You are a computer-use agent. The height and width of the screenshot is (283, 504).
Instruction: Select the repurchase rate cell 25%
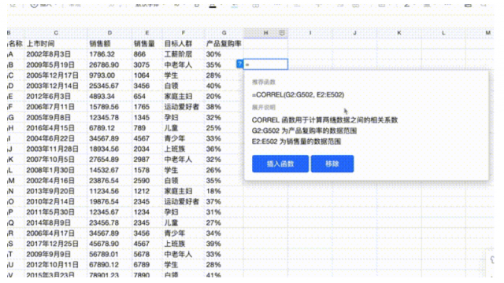224,128
